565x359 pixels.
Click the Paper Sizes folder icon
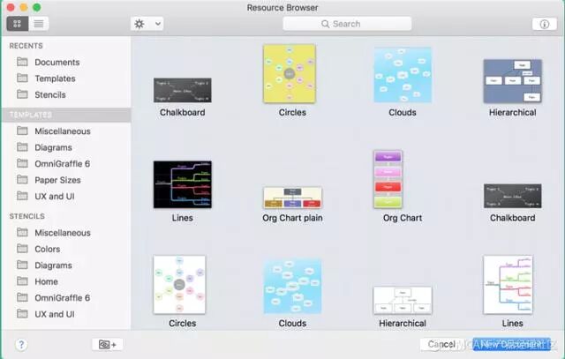(x=22, y=179)
